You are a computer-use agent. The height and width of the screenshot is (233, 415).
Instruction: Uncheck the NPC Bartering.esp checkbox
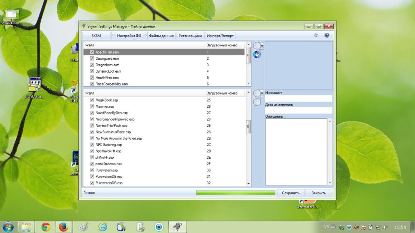click(x=92, y=145)
